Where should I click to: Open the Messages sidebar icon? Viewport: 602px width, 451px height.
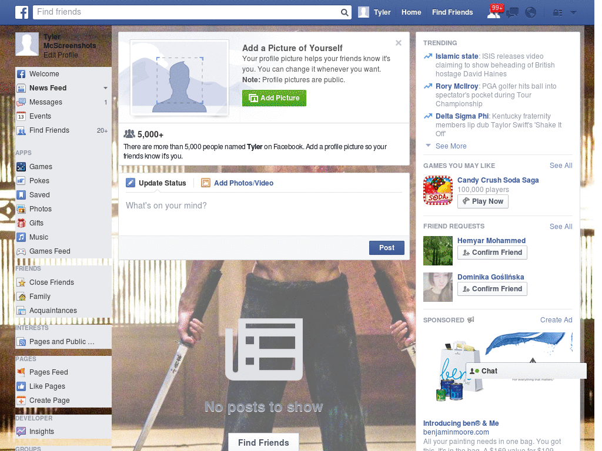pyautogui.click(x=21, y=102)
